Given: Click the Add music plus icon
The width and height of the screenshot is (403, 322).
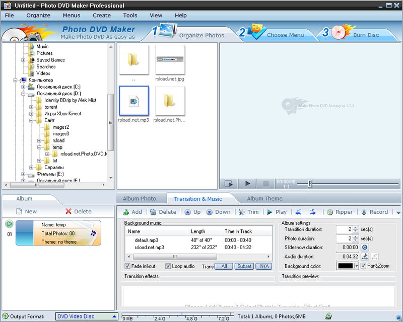Looking at the screenshot, I should point(126,212).
